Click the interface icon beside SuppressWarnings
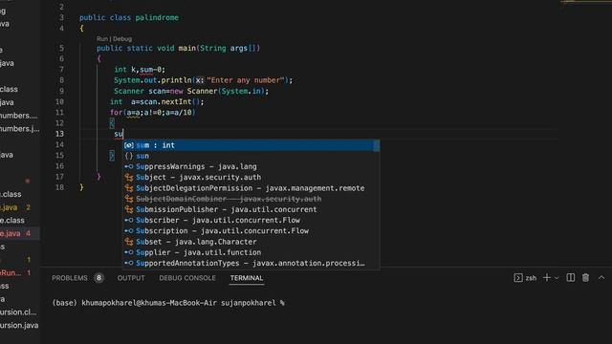 [129, 166]
